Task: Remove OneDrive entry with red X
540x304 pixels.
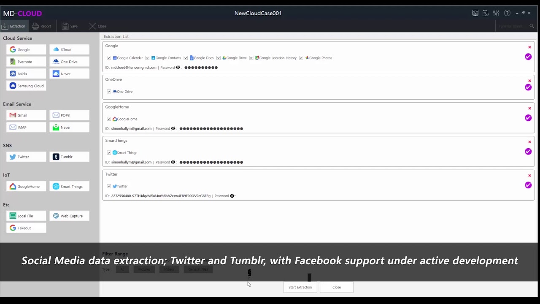Action: (x=529, y=81)
